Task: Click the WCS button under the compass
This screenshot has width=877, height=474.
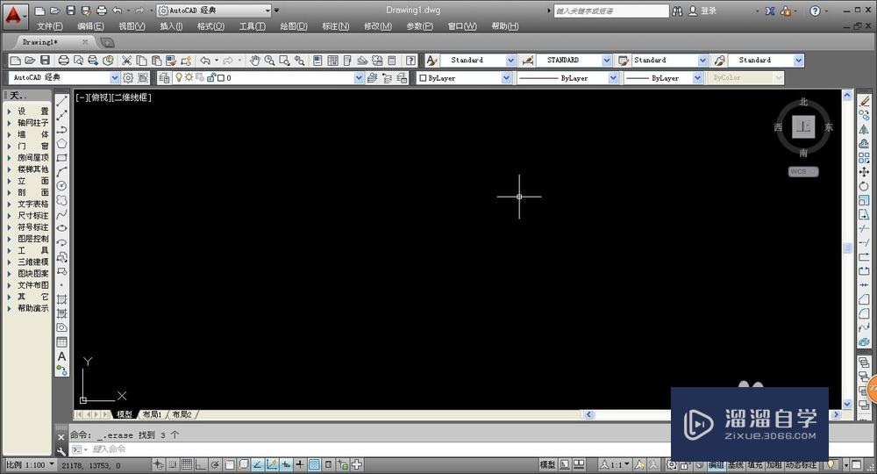Action: click(x=803, y=172)
